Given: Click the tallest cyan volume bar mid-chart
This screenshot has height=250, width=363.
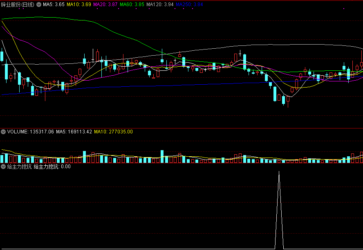Looking at the screenshot, I should click(162, 157).
